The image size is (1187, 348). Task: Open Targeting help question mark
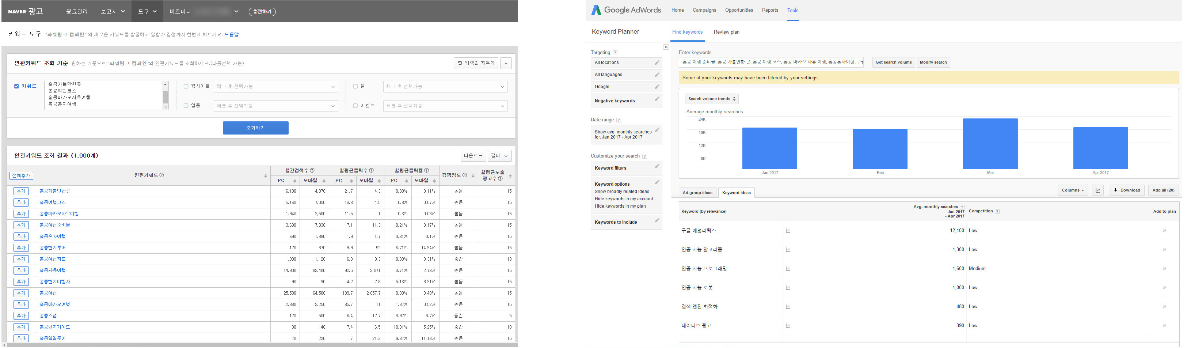pyautogui.click(x=615, y=53)
